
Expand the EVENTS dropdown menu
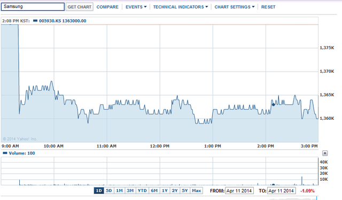(136, 7)
